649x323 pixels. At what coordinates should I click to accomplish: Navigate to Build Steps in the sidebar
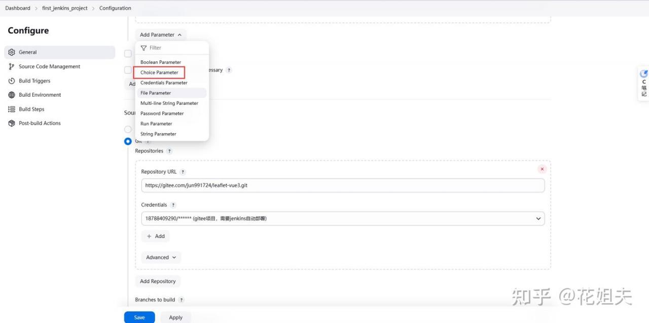31,109
